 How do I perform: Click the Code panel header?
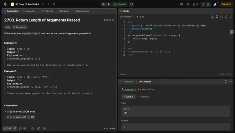124,11
